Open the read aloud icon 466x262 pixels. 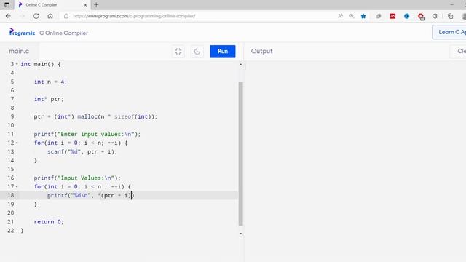tap(340, 16)
